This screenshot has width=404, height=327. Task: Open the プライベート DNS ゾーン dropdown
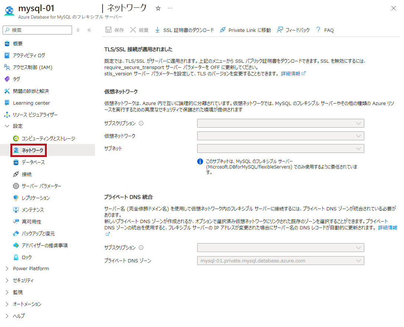coord(280,261)
